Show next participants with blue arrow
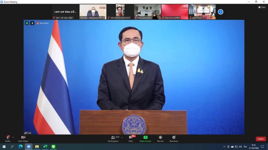 coord(220,12)
